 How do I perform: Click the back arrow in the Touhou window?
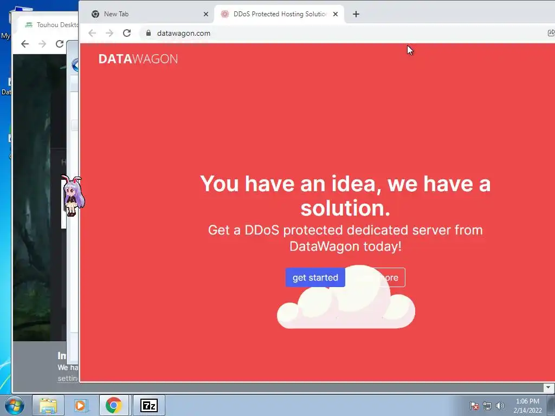pyautogui.click(x=25, y=44)
